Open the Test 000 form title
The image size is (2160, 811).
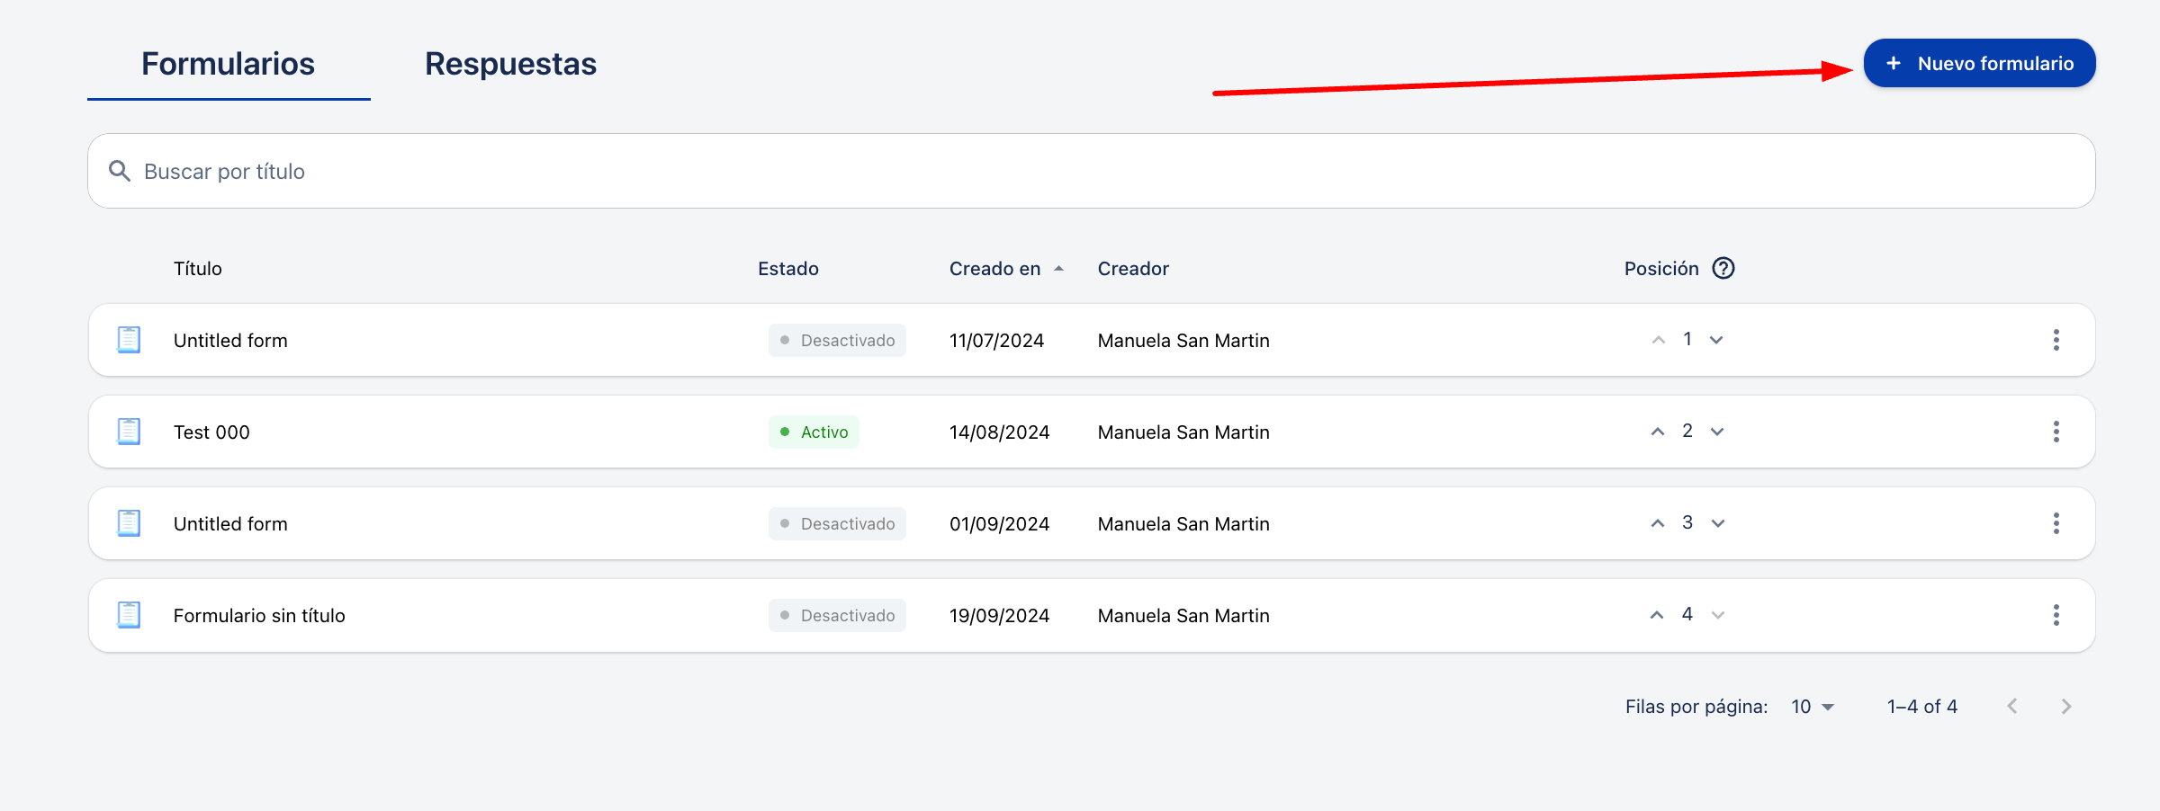[211, 432]
